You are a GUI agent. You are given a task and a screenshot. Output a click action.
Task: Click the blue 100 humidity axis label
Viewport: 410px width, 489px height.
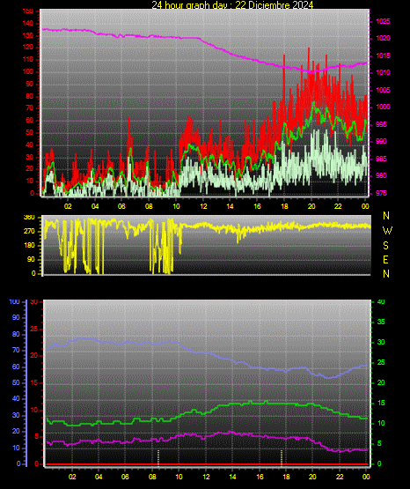coord(15,302)
